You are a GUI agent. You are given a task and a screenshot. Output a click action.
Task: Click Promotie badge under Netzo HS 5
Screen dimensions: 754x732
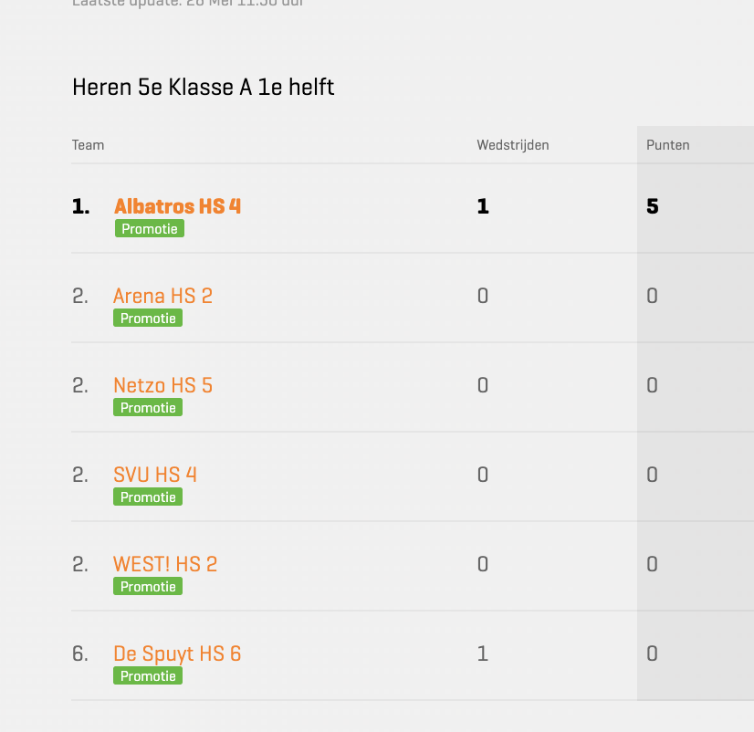tap(148, 407)
